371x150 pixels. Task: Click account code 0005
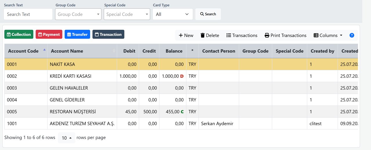[12, 112]
